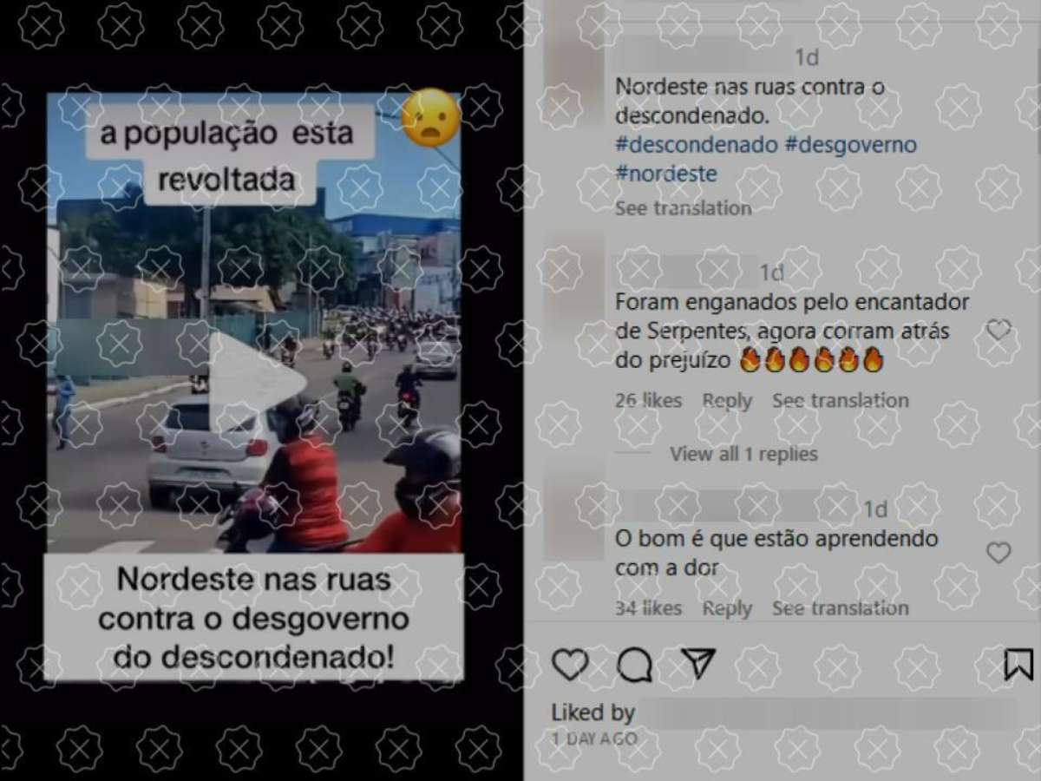Open comments with speech bubble icon
The width and height of the screenshot is (1041, 781).
[634, 666]
